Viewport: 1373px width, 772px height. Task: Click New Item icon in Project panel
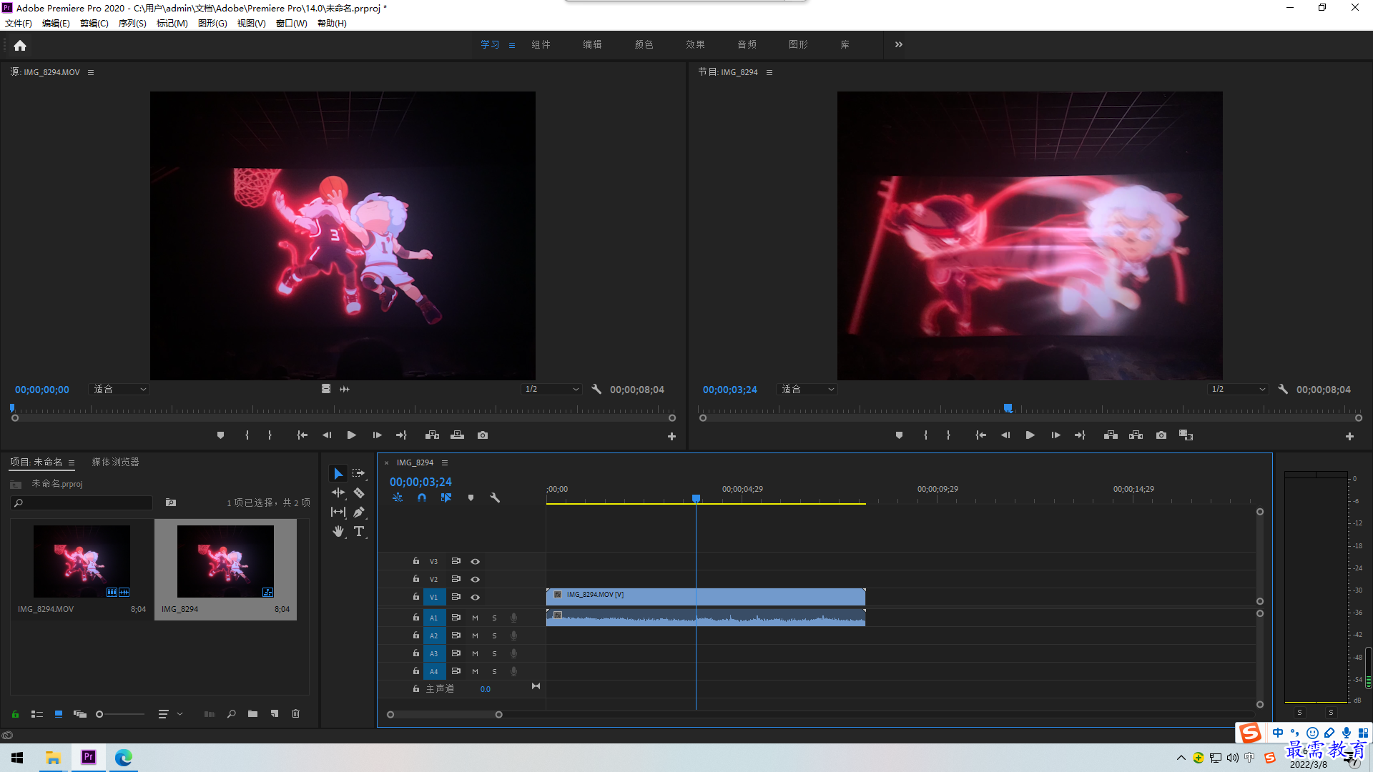(x=275, y=713)
